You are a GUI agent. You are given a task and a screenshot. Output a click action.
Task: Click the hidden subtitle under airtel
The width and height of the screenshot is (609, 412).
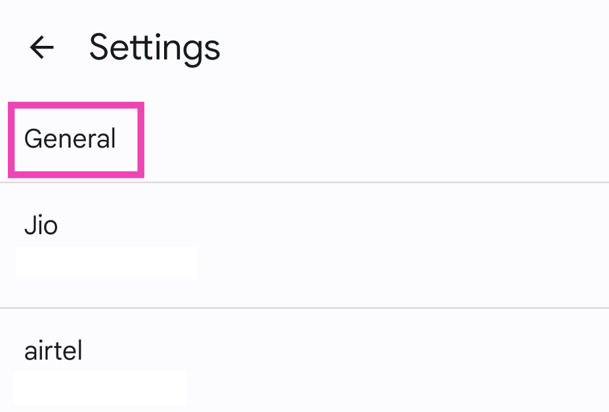pos(100,387)
